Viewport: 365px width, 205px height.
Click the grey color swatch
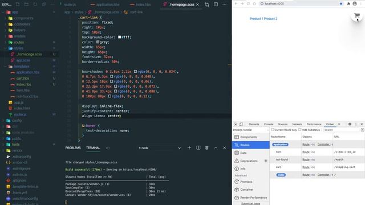click(98, 42)
